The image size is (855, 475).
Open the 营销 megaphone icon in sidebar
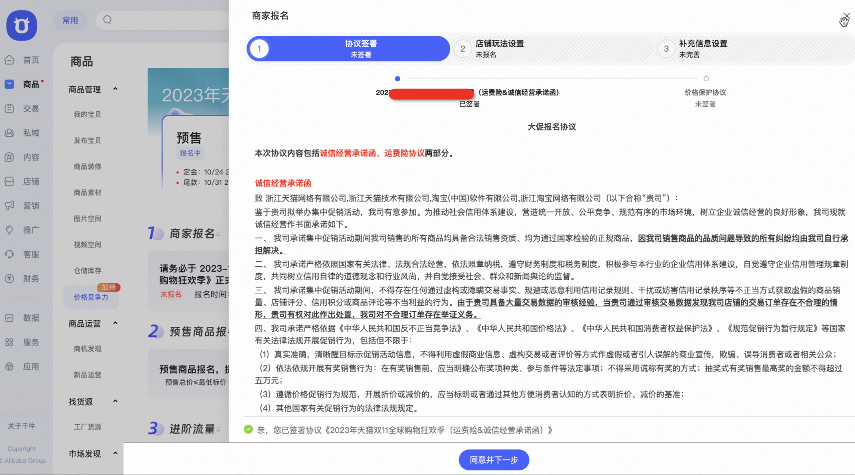tap(10, 206)
